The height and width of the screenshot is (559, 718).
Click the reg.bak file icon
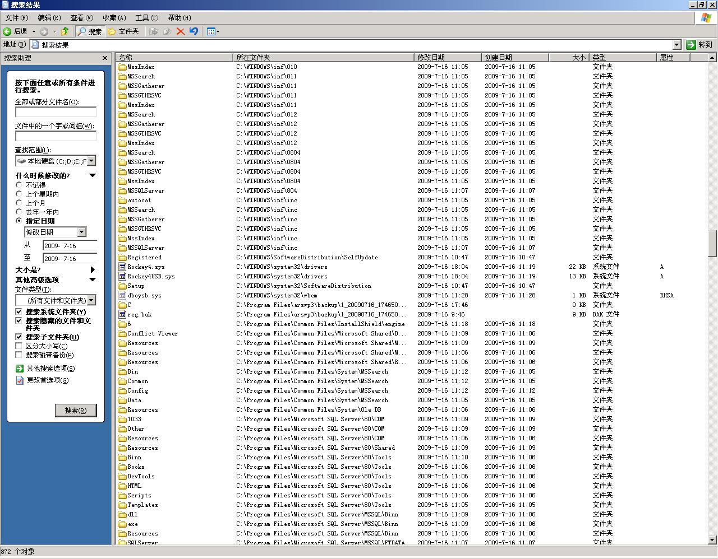click(x=122, y=315)
